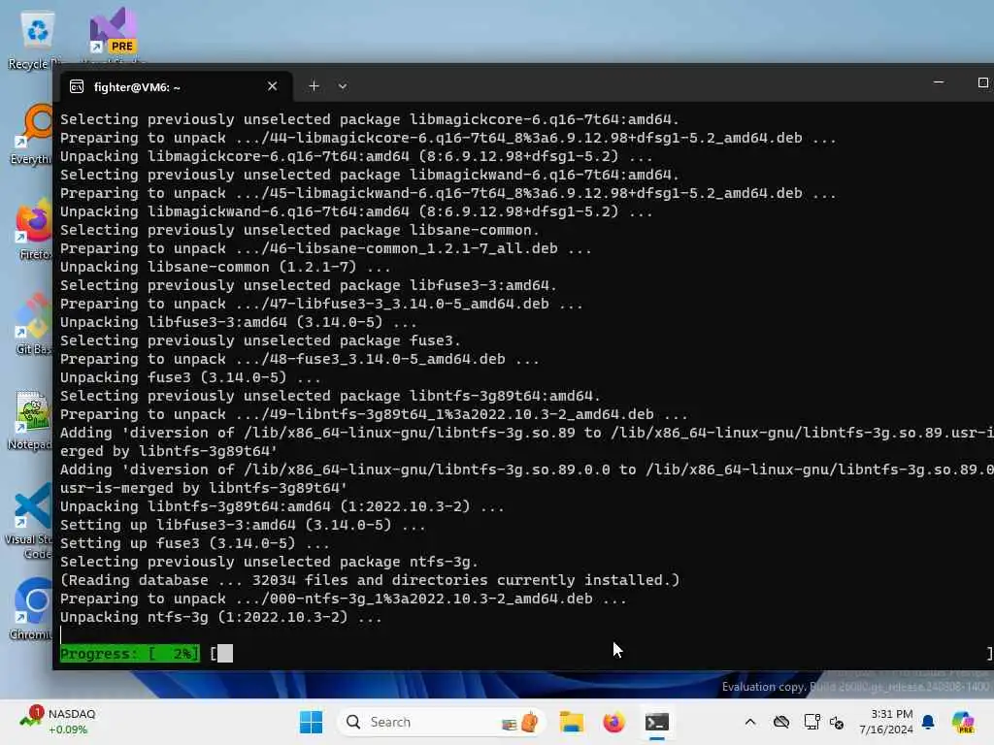Click 'Selecting previously unselected package ntfs-3g.' line
994x745 pixels.
click(x=269, y=562)
